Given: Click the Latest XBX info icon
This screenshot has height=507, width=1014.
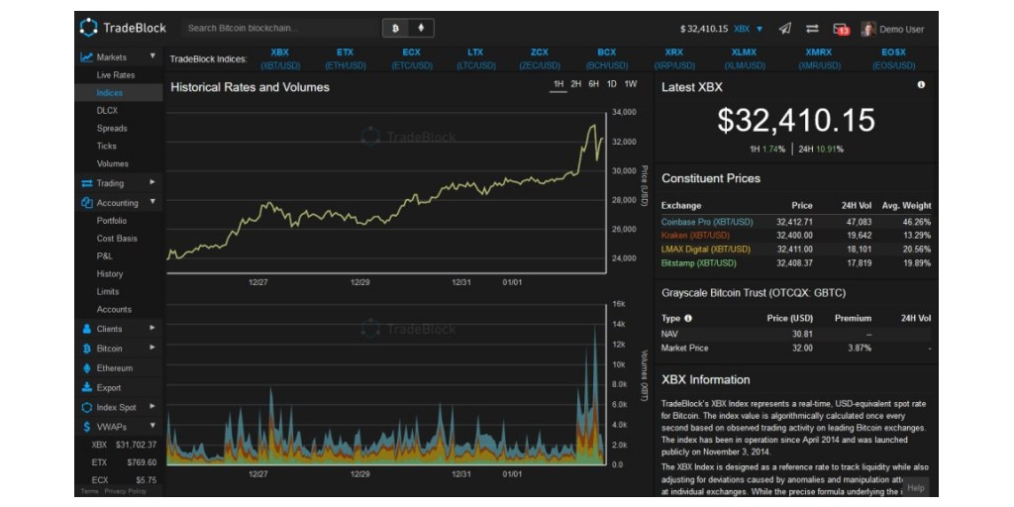Looking at the screenshot, I should 921,85.
